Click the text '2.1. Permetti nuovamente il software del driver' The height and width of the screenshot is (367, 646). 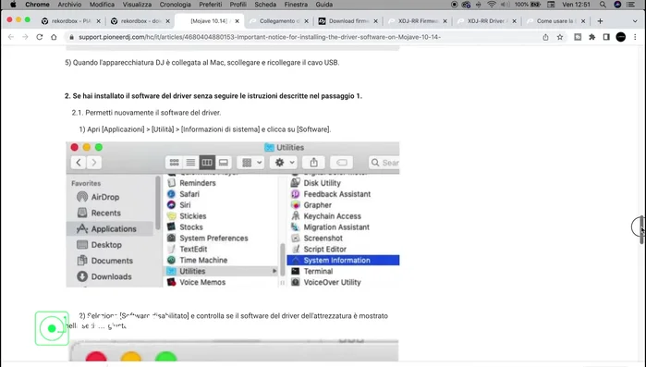pyautogui.click(x=146, y=113)
